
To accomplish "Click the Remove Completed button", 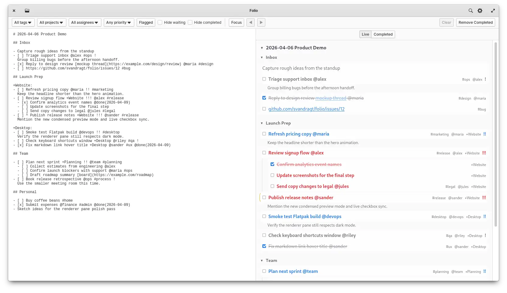I will pos(475,23).
